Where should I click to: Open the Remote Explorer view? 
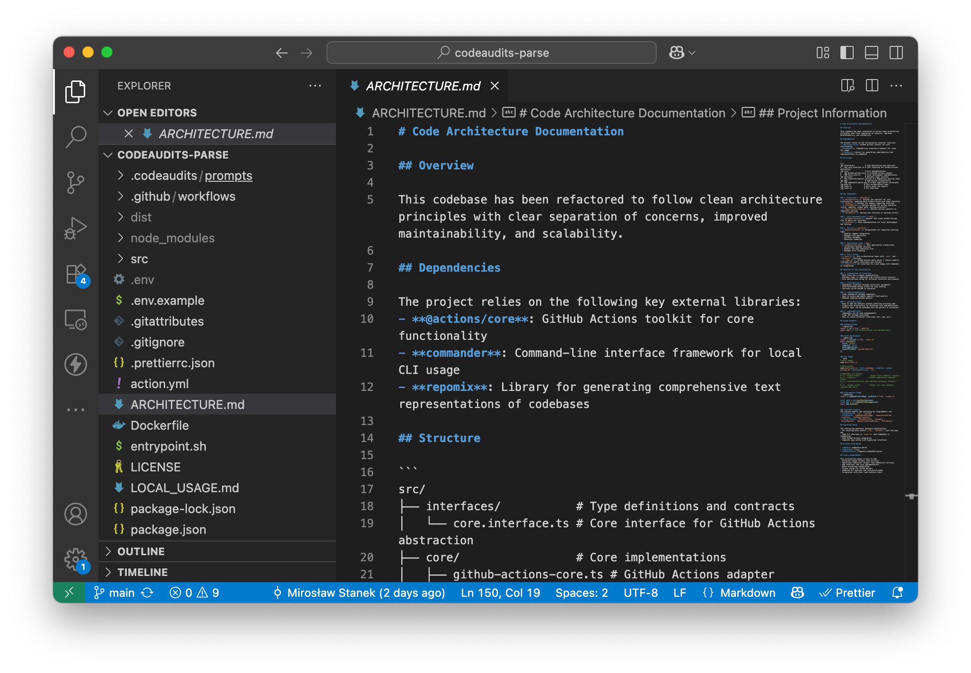tap(76, 319)
